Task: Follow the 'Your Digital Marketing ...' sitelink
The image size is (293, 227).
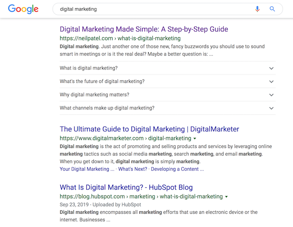Action: [87, 169]
